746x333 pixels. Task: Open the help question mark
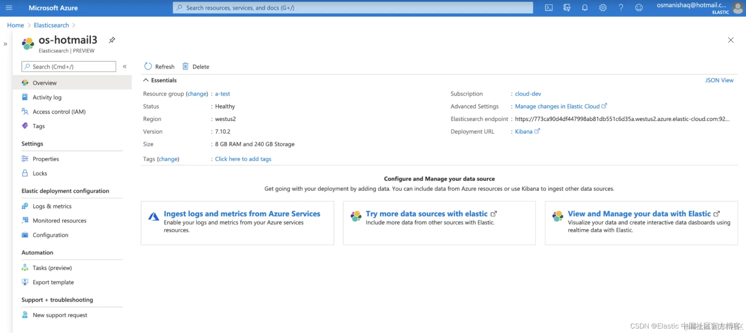point(621,8)
